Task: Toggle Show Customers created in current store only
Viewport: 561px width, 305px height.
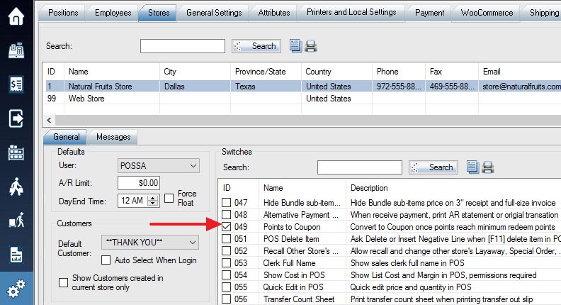Action: [63, 282]
